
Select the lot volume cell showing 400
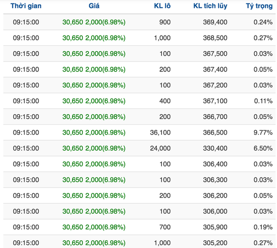tap(165, 101)
